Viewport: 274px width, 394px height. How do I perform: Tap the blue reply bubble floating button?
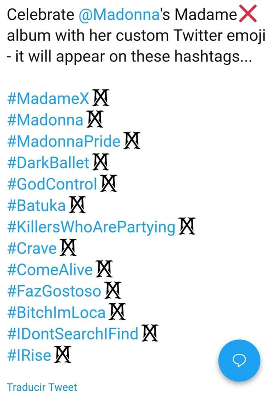pos(239,360)
